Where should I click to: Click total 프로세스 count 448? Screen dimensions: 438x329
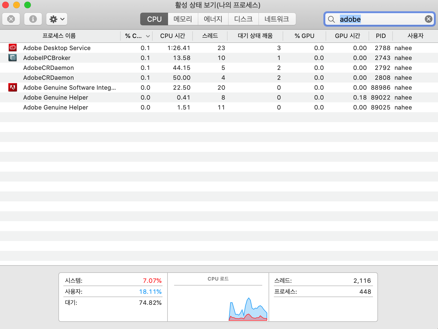365,292
